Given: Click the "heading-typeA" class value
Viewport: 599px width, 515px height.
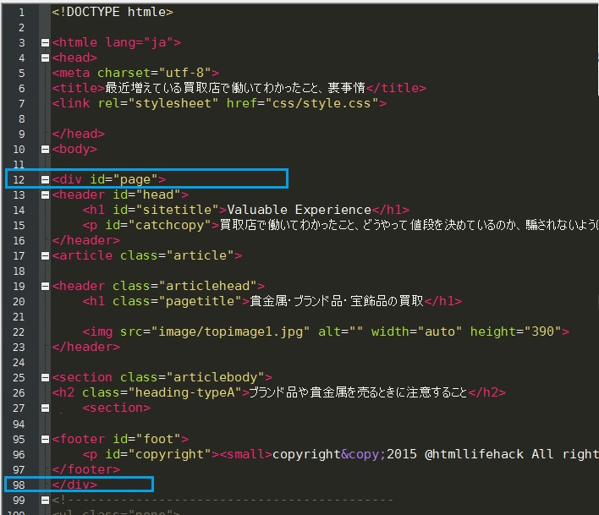Looking at the screenshot, I should click(x=185, y=392).
